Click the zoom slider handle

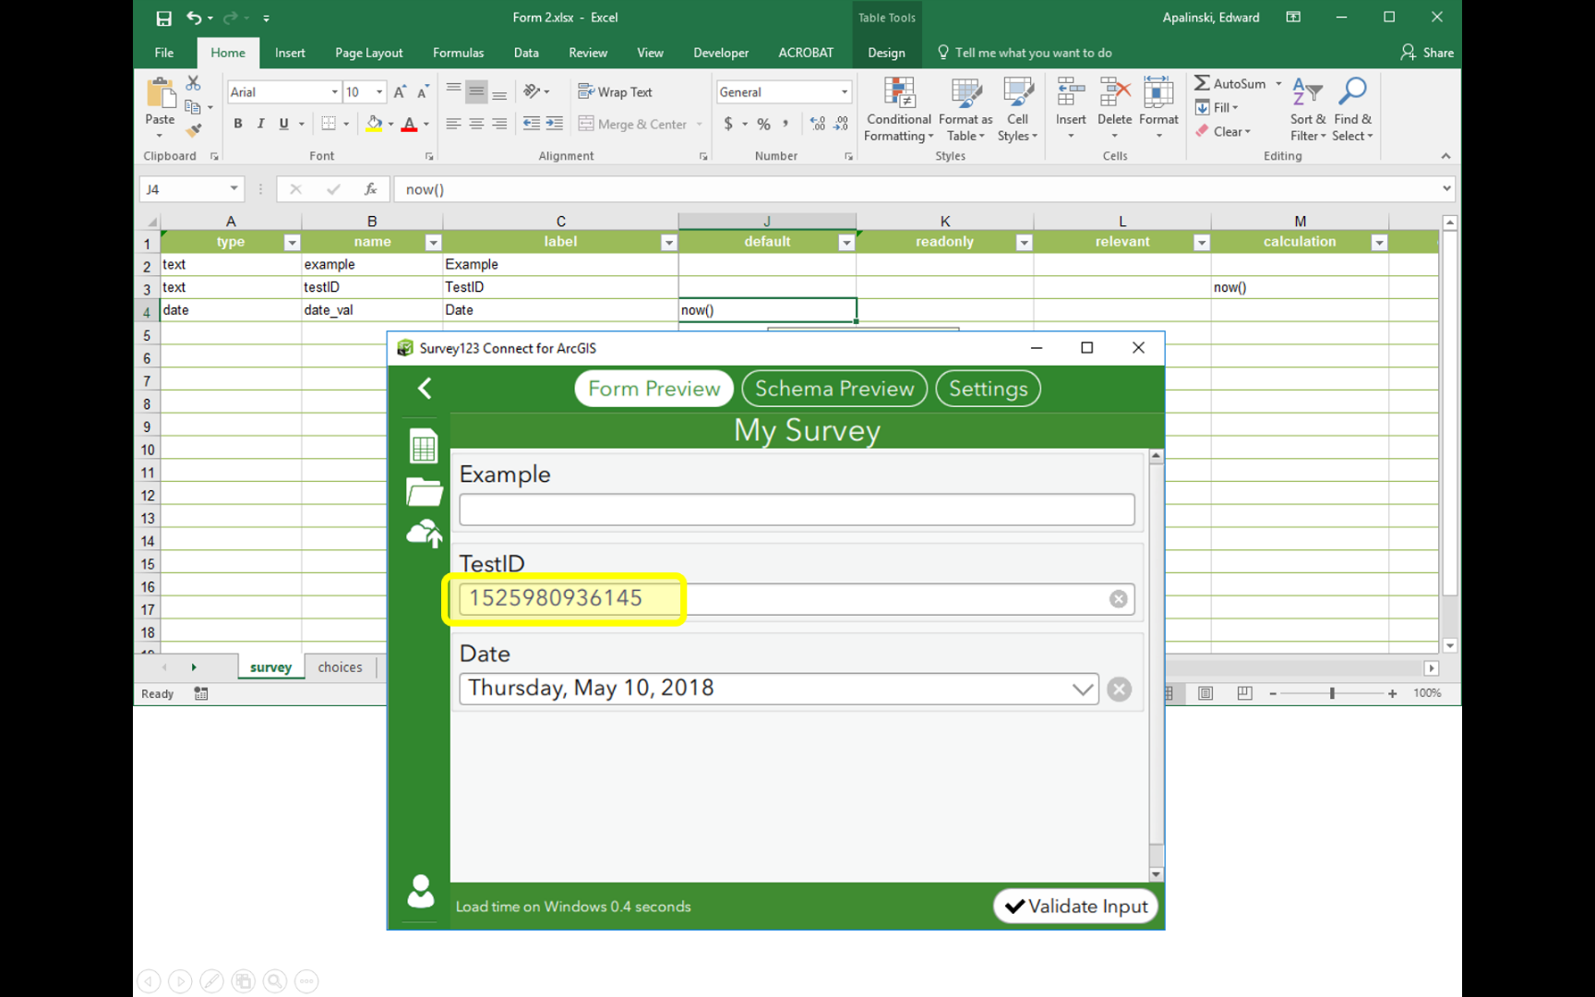(1332, 693)
